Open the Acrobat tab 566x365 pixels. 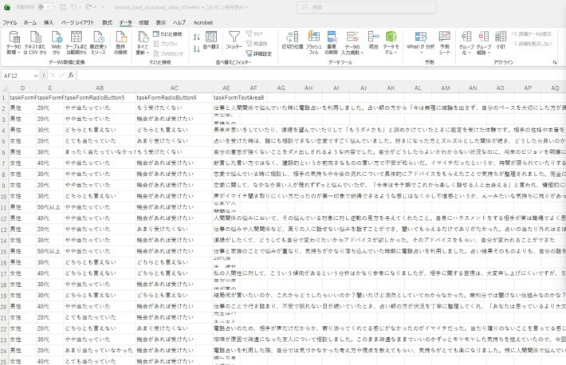pyautogui.click(x=202, y=22)
